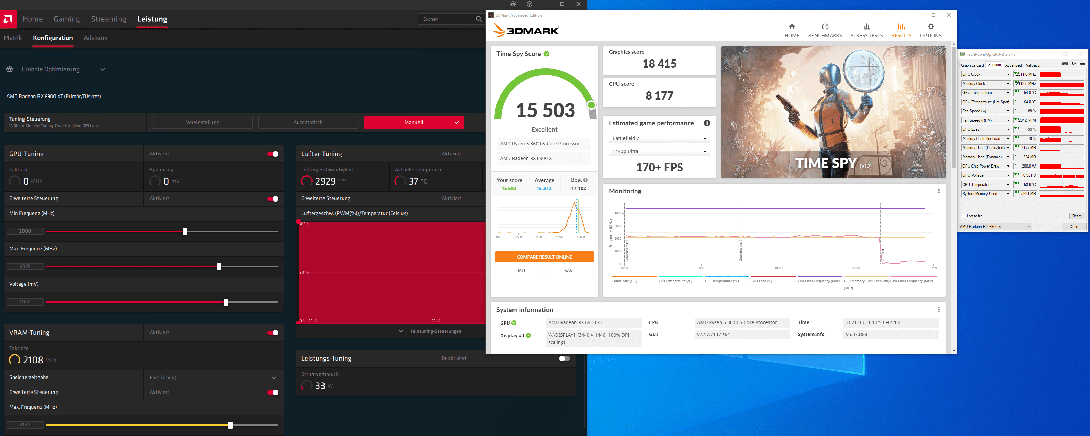Open the bug report icon in Radeon Software

point(513,4)
